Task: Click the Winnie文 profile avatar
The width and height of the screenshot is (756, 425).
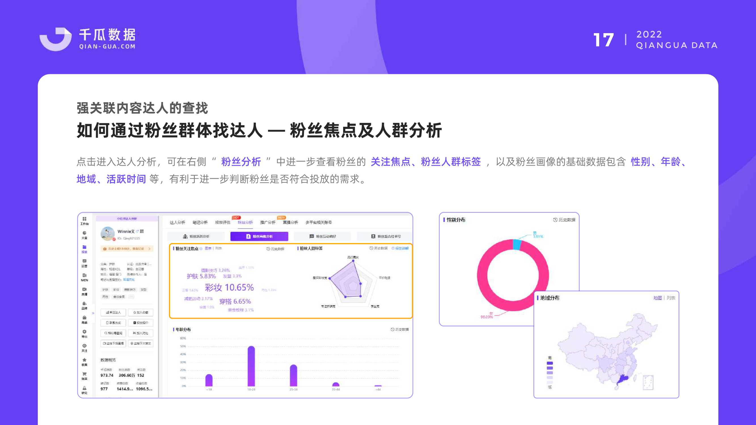Action: [108, 233]
